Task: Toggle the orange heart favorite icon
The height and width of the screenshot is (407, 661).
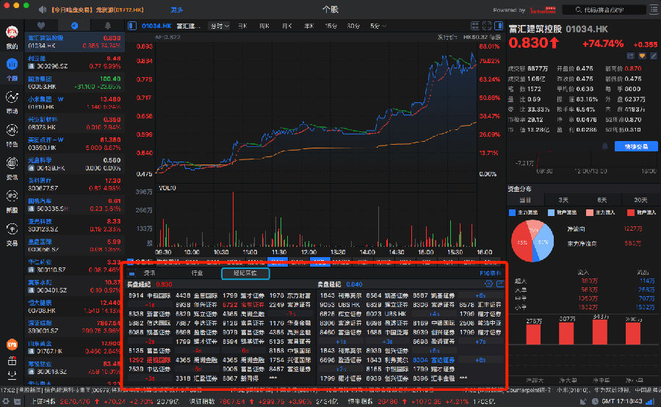Action: (642, 56)
